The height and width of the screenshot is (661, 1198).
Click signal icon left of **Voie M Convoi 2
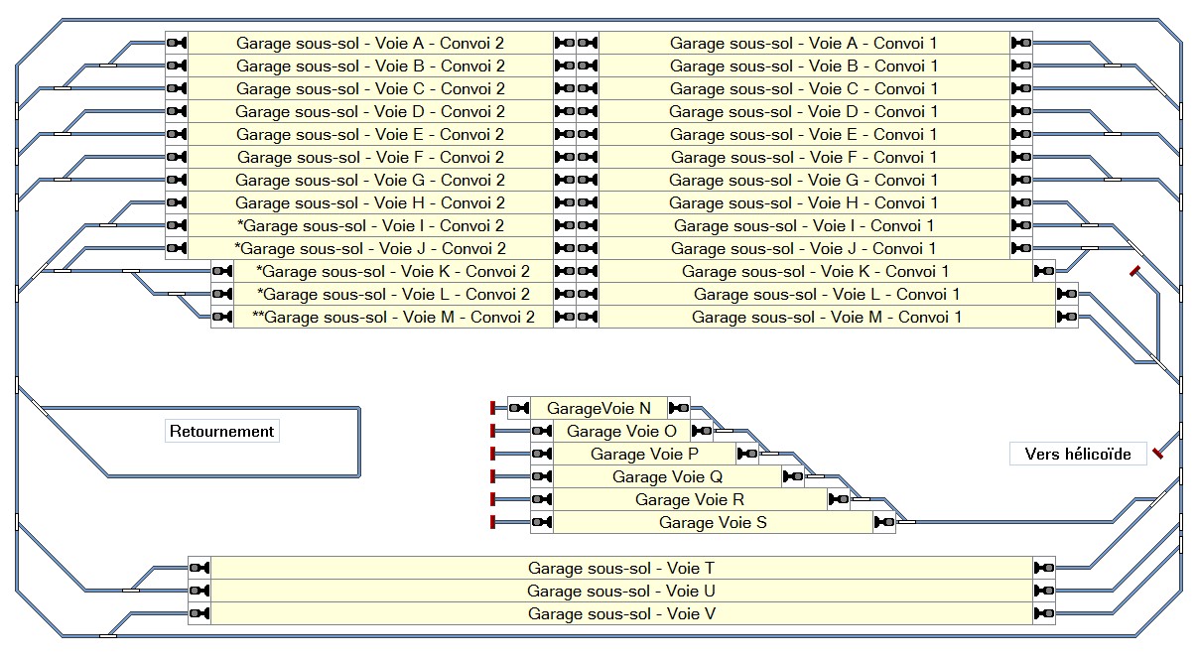coord(222,317)
